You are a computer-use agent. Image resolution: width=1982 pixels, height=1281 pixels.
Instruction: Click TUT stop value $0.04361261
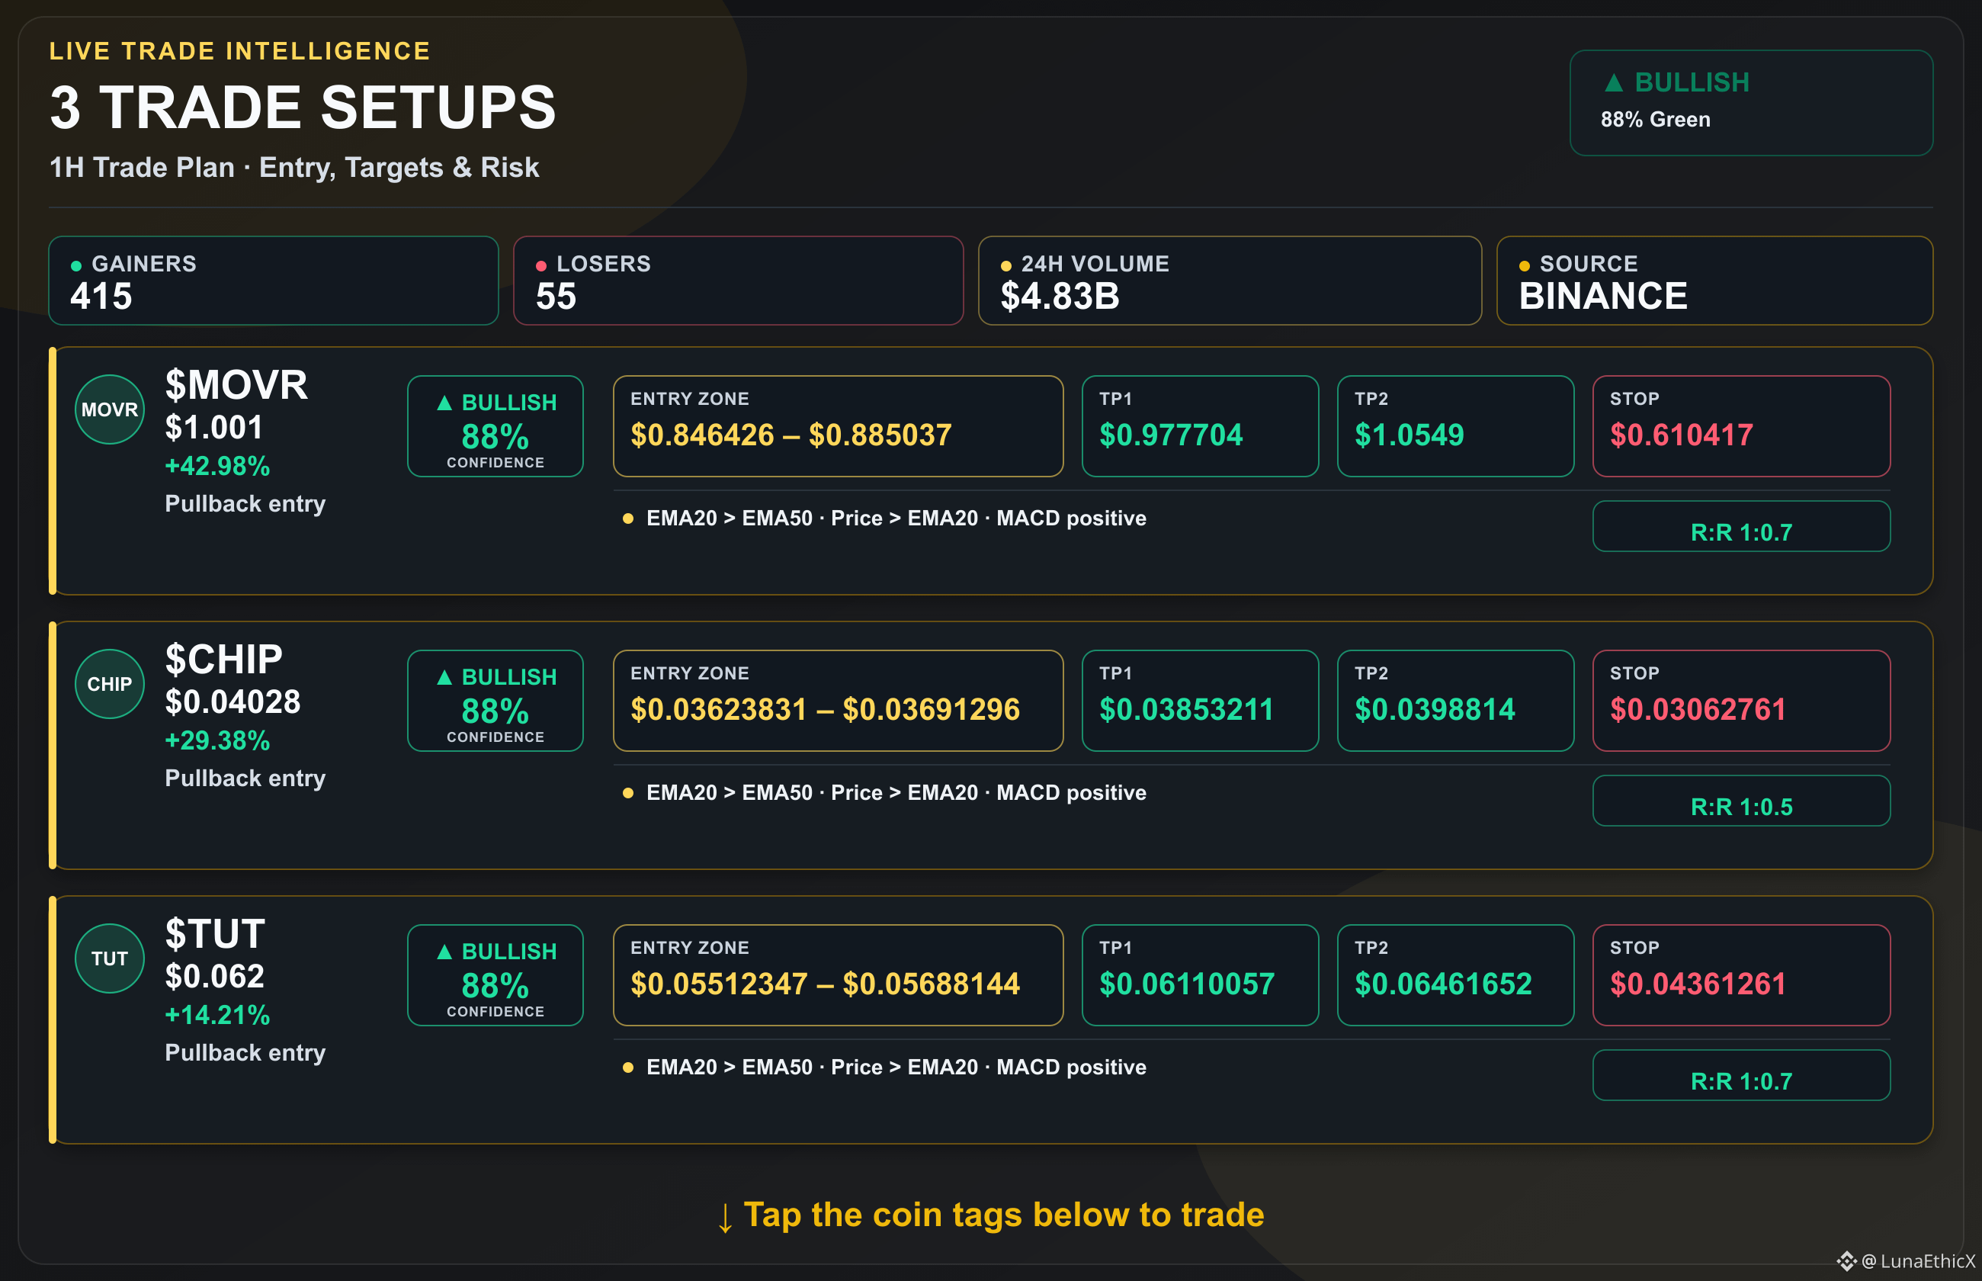(x=1698, y=984)
